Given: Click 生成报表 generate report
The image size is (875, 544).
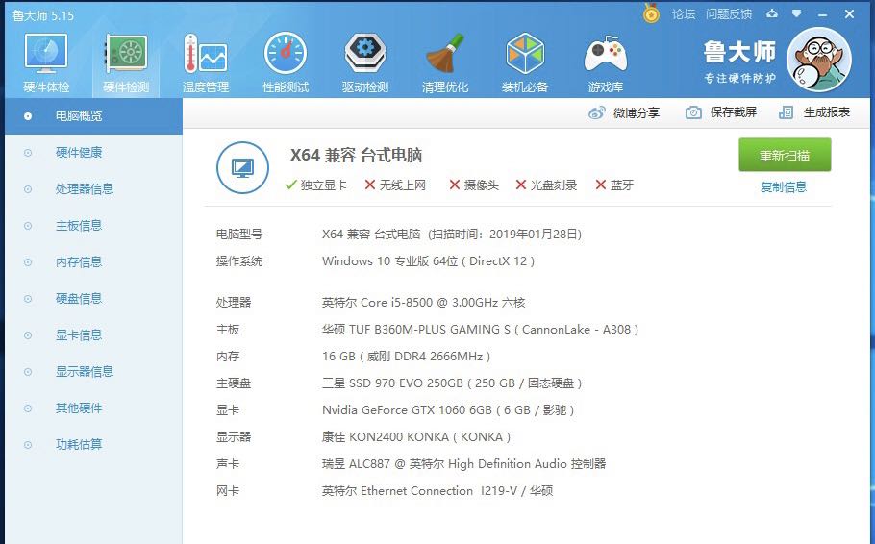Looking at the screenshot, I should point(814,112).
